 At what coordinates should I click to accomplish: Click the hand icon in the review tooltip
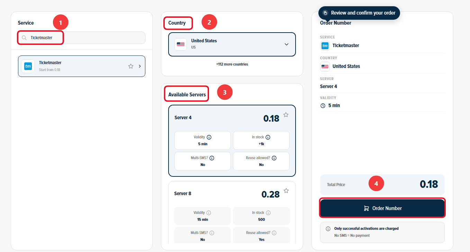pyautogui.click(x=325, y=13)
